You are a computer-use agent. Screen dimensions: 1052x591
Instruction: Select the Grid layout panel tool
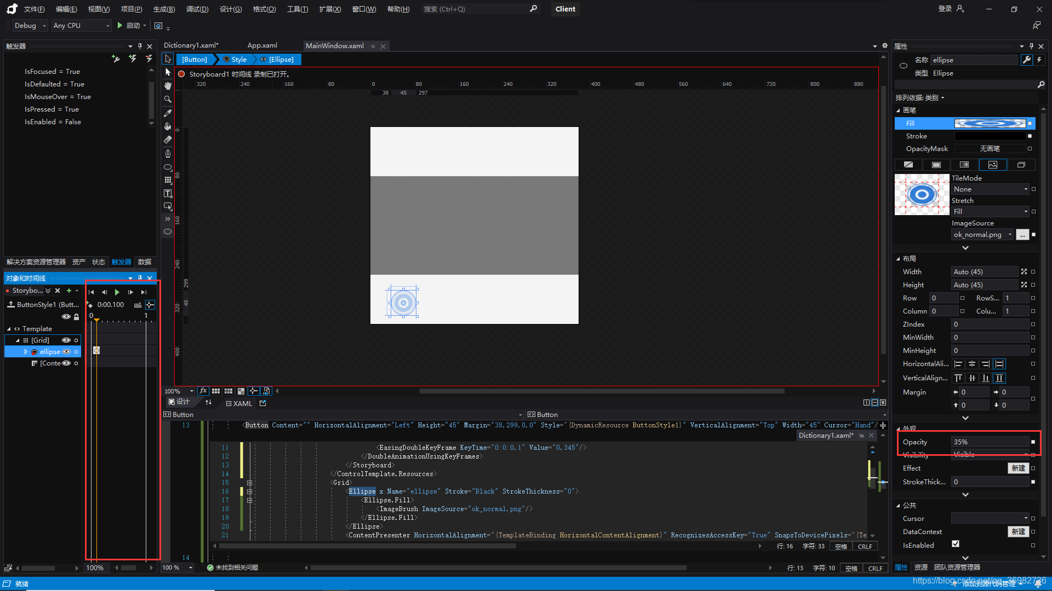168,180
